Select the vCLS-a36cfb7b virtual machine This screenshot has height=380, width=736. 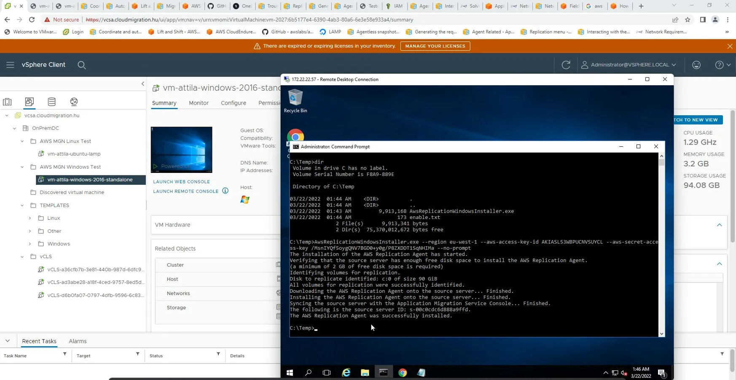[95, 270]
